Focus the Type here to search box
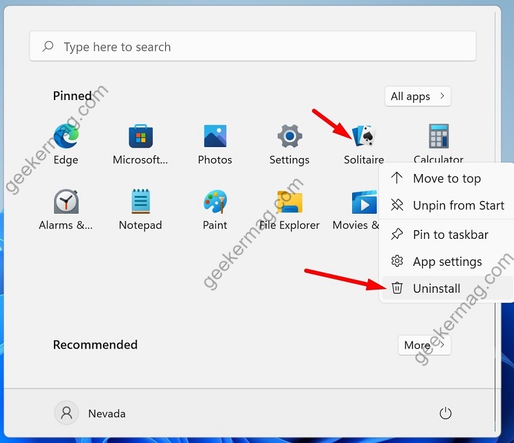 point(253,46)
